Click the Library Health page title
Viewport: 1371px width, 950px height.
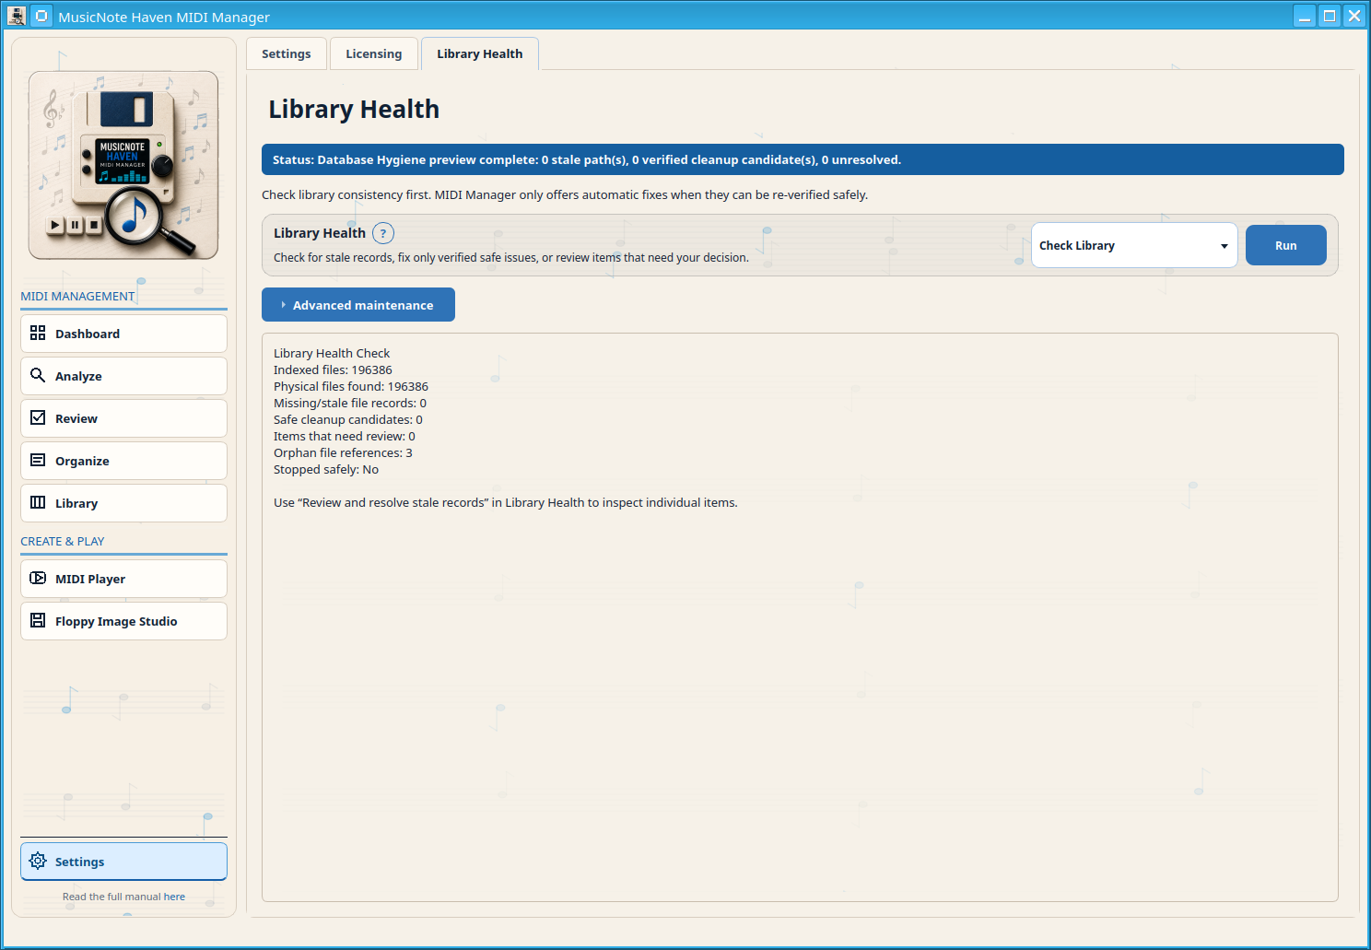(x=354, y=109)
